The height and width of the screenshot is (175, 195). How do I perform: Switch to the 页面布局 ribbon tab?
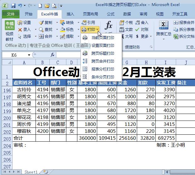tap(90, 14)
